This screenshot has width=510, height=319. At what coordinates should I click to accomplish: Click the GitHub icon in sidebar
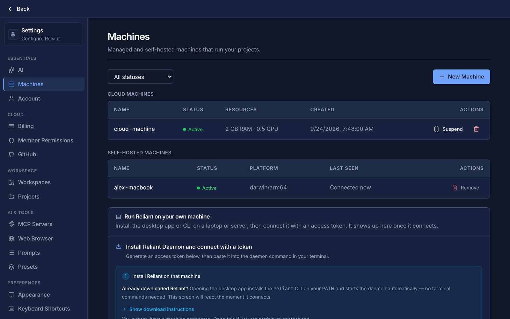click(11, 154)
